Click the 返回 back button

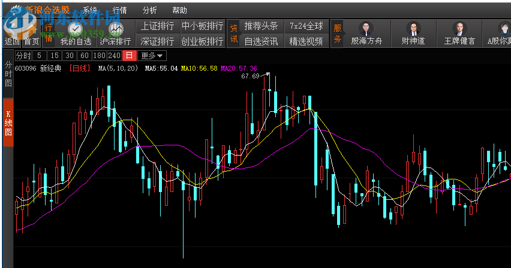click(x=12, y=41)
